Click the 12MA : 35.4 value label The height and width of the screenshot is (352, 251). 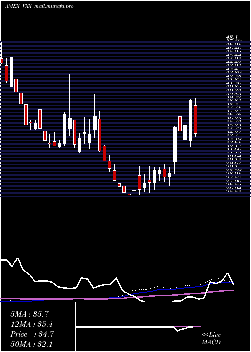pyautogui.click(x=32, y=324)
